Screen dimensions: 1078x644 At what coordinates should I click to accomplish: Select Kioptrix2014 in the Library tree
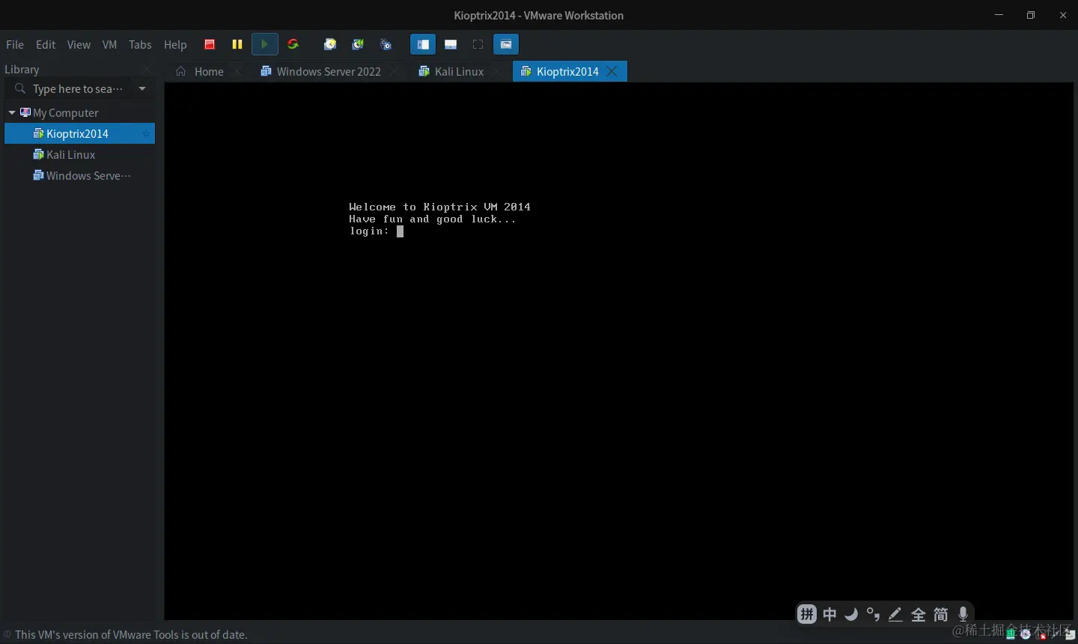(x=79, y=133)
